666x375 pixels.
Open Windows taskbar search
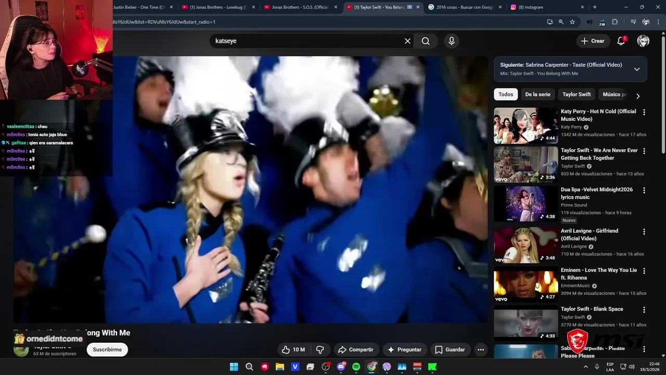(249, 367)
